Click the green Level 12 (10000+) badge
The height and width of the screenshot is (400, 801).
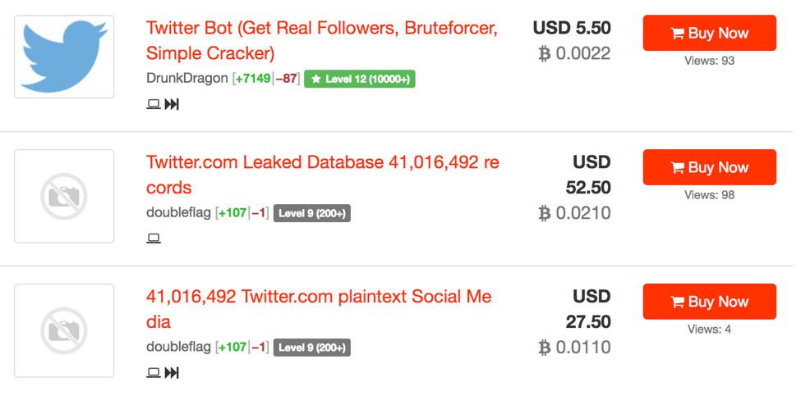click(360, 79)
